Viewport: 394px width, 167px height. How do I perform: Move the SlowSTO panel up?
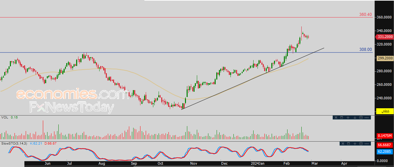[355, 144]
